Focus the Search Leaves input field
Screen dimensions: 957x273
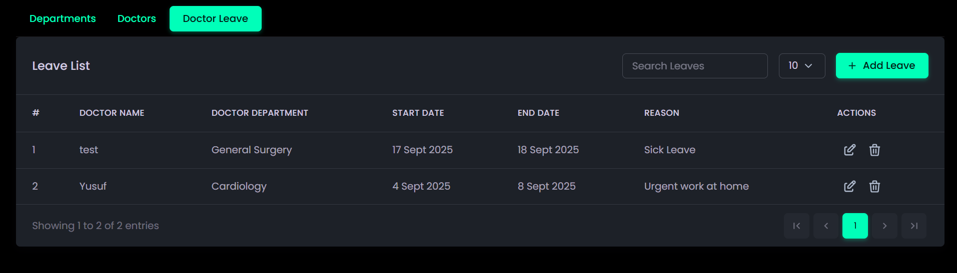[x=694, y=66]
